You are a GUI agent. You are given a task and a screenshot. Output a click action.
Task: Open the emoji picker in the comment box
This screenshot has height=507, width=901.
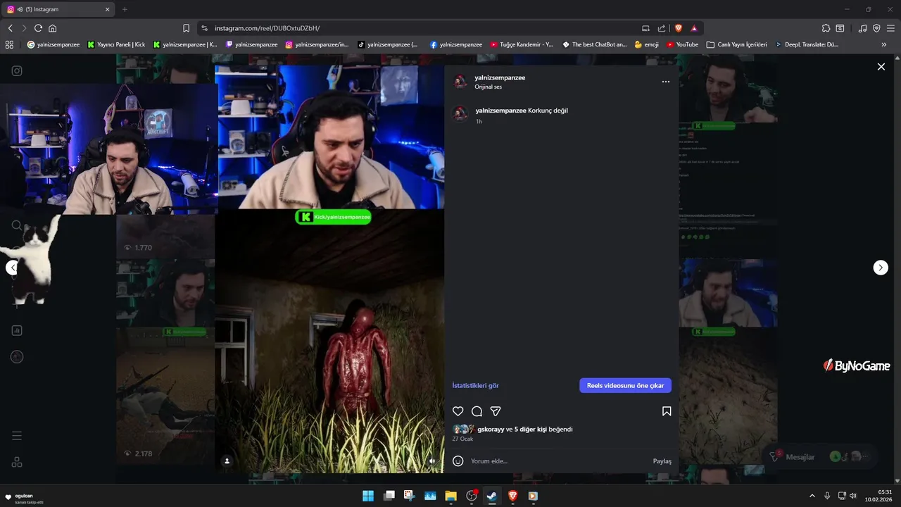pos(458,461)
